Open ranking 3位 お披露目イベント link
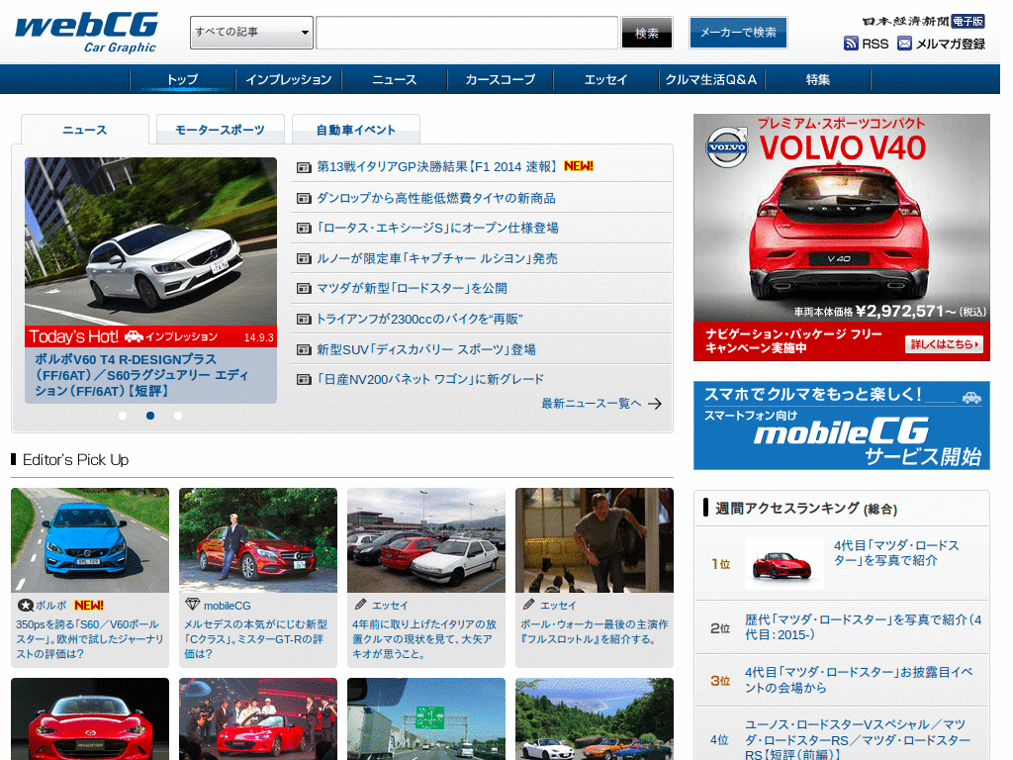This screenshot has width=1013, height=760. point(859,680)
